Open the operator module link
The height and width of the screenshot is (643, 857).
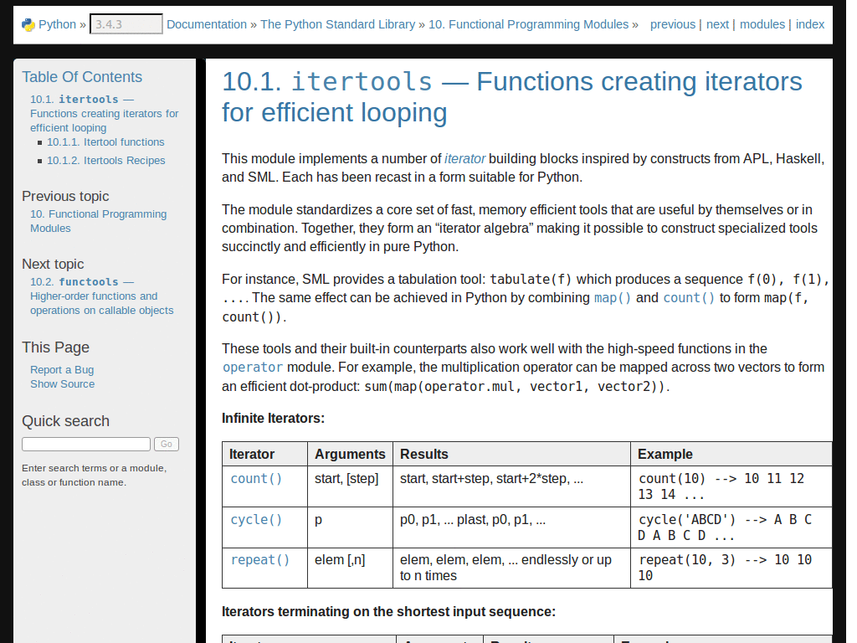pyautogui.click(x=253, y=368)
